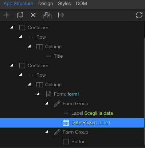Open the Styles tab
145x148 pixels.
(64, 4)
